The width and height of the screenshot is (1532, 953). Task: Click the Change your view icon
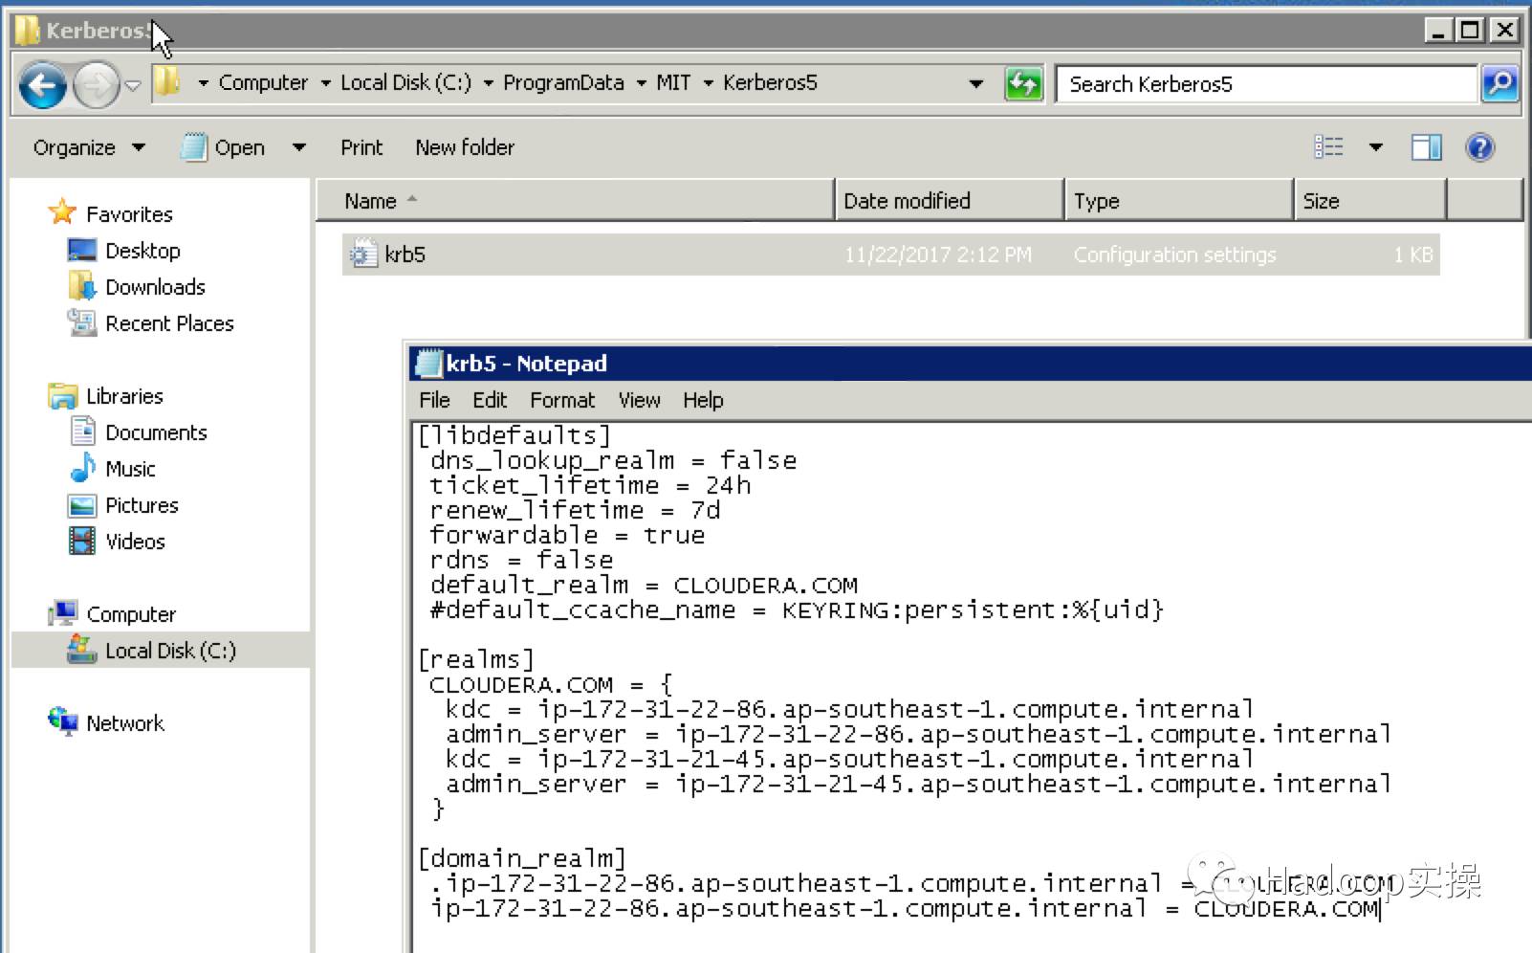(1328, 147)
